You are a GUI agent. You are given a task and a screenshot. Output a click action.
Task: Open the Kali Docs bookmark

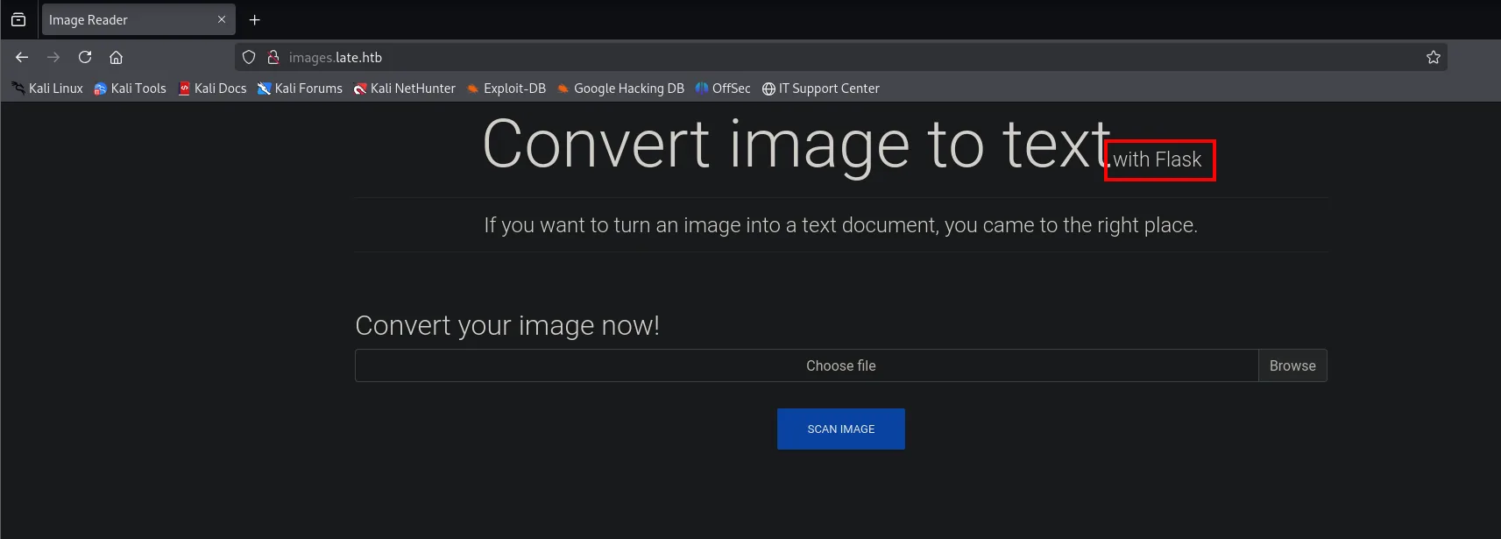point(212,89)
